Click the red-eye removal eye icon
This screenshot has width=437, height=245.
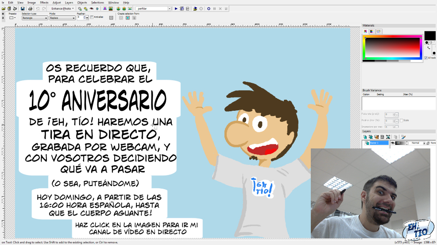(x=92, y=8)
